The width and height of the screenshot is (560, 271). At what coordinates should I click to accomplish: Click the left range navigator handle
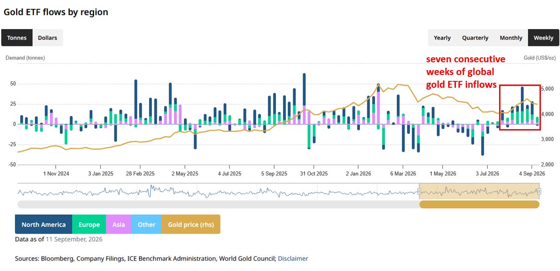click(419, 191)
